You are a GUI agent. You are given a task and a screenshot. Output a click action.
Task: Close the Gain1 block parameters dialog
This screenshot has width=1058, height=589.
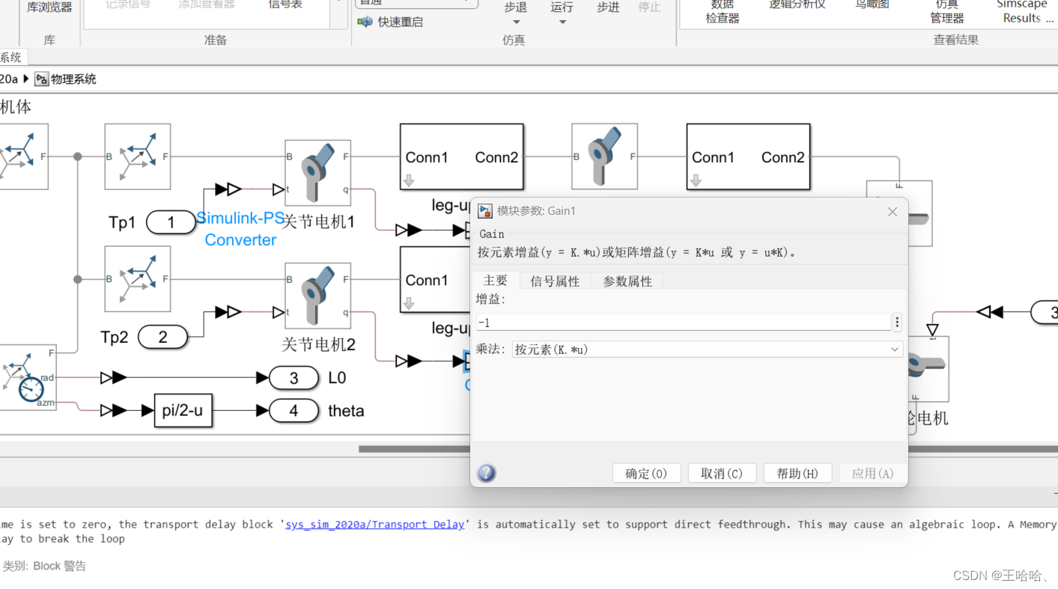[x=892, y=212]
